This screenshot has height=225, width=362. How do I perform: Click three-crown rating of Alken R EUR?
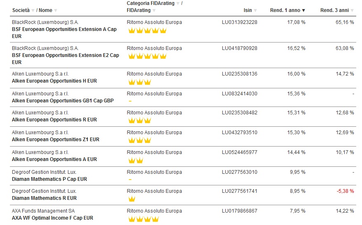(x=140, y=121)
